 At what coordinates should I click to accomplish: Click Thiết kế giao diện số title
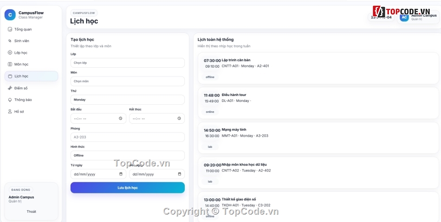[x=239, y=199]
